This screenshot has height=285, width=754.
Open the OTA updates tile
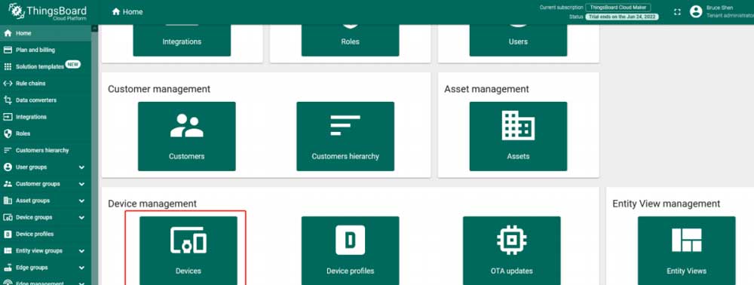tap(512, 250)
